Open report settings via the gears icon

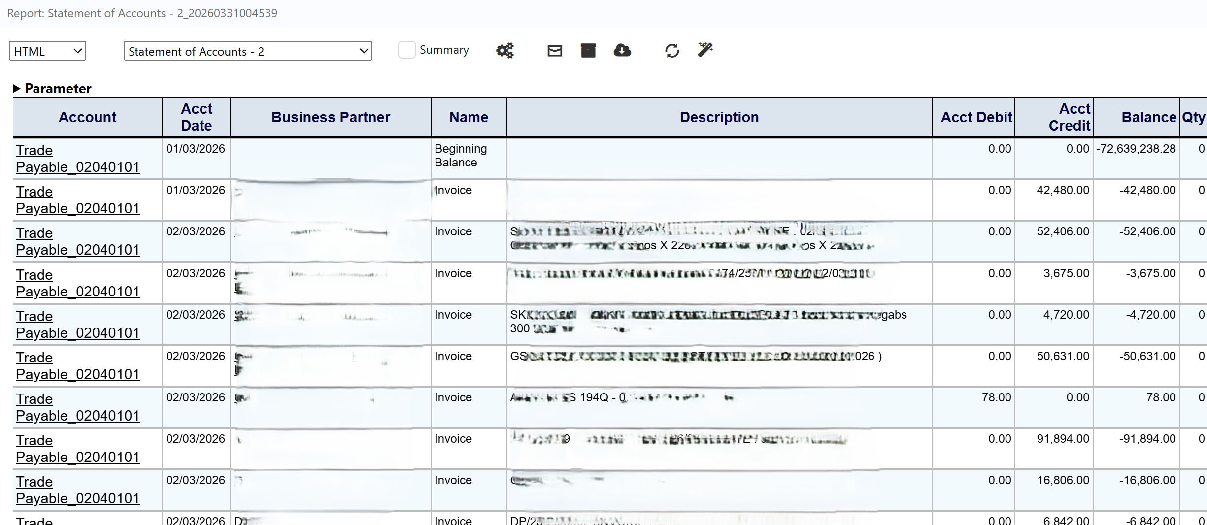pos(504,50)
